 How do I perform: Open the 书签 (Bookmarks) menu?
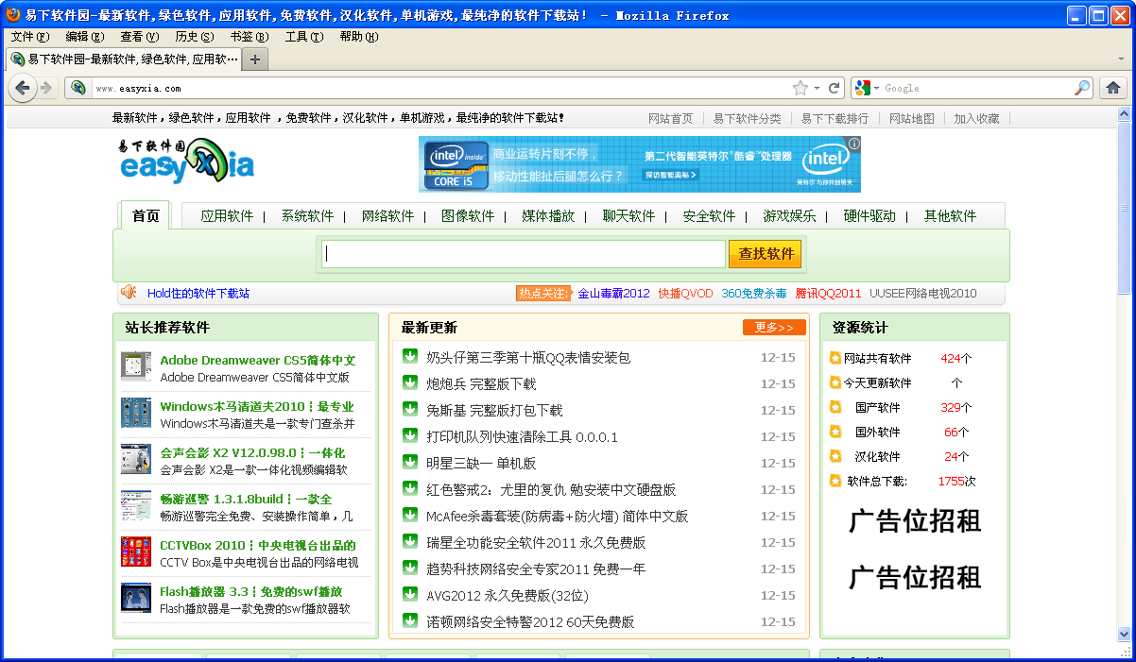tap(249, 37)
